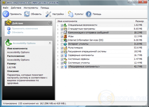Click the <Расширенные компоненты> row icon
This screenshot has height=107, width=149.
tap(65, 67)
